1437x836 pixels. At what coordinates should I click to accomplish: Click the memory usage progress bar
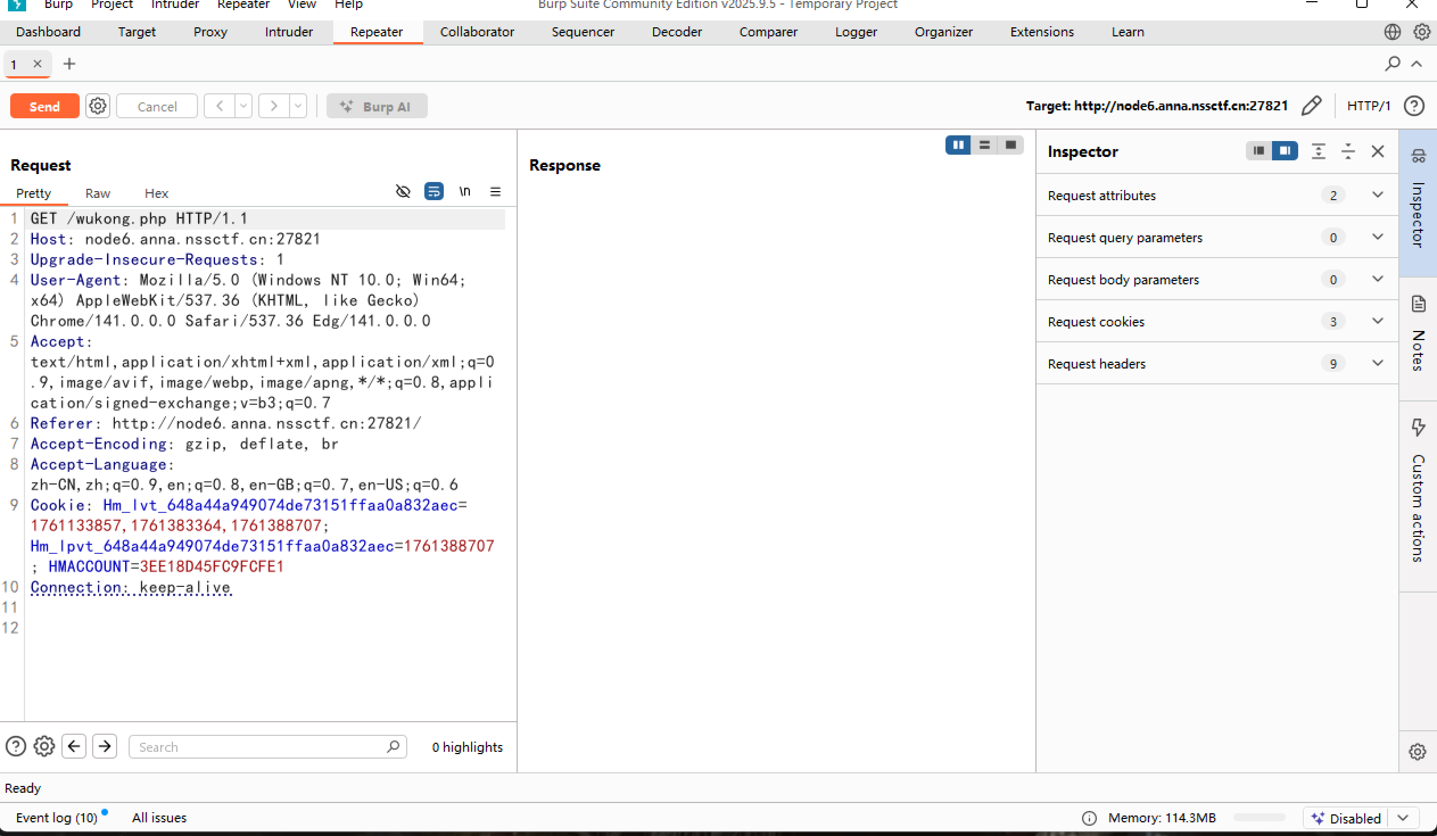[1258, 818]
